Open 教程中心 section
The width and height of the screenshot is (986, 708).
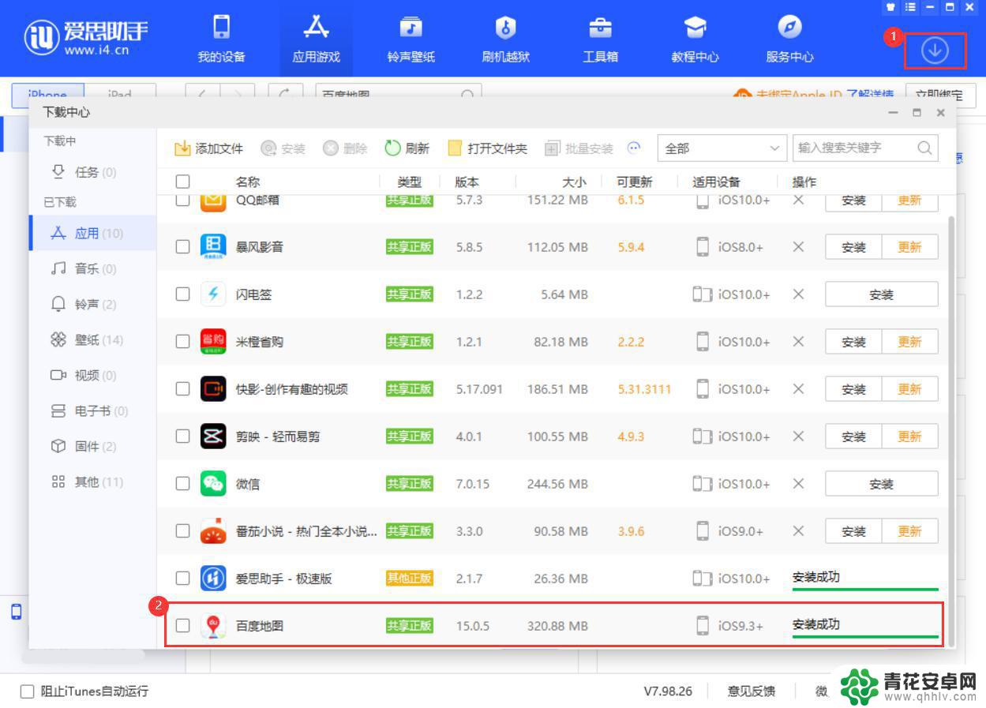[x=695, y=39]
